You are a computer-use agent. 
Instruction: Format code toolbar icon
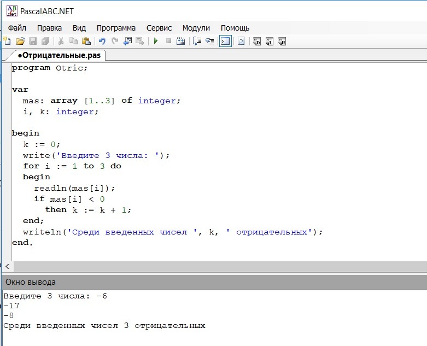click(x=241, y=42)
